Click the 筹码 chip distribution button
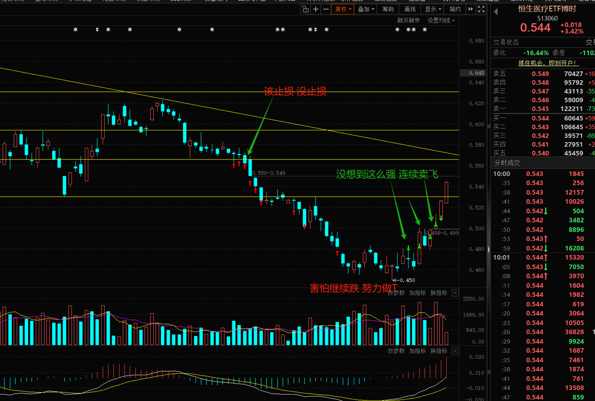 [388, 9]
